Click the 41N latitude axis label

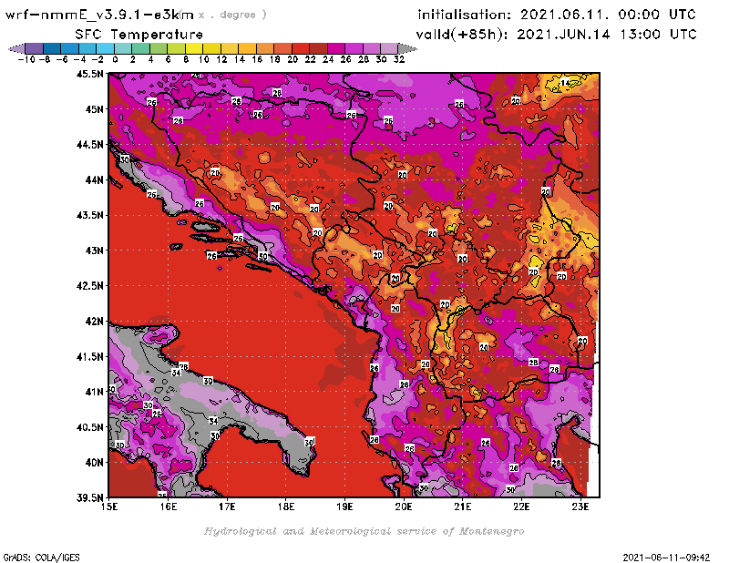(94, 392)
